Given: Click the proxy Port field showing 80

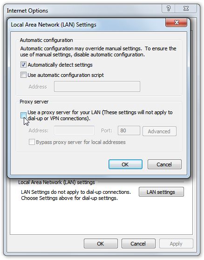Looking at the screenshot, I should [x=129, y=130].
